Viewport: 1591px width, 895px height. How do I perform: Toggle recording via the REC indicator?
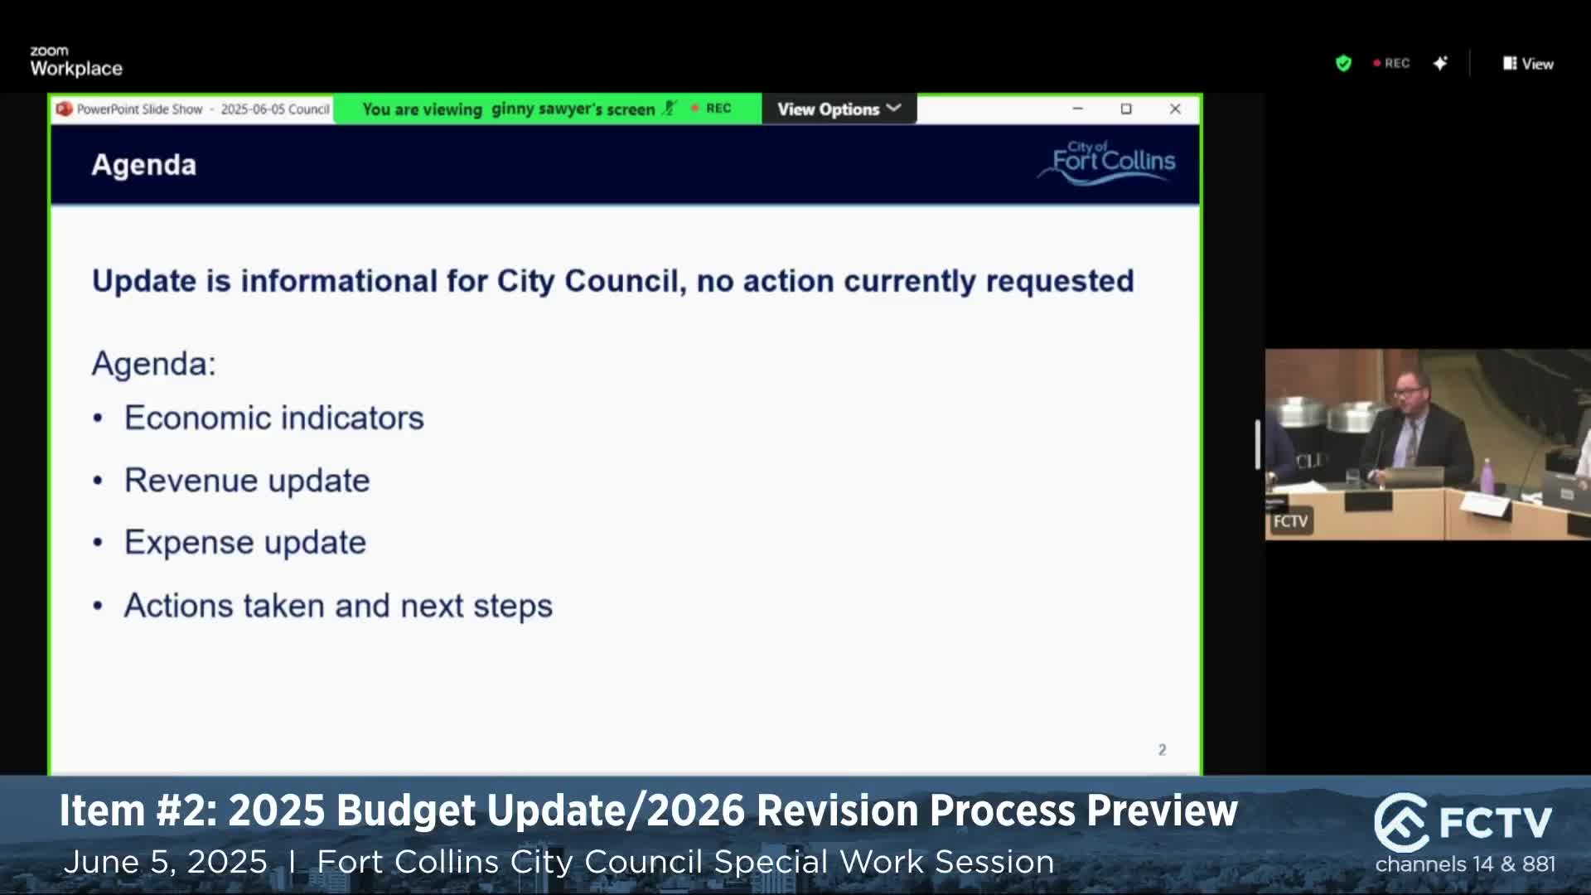1390,63
